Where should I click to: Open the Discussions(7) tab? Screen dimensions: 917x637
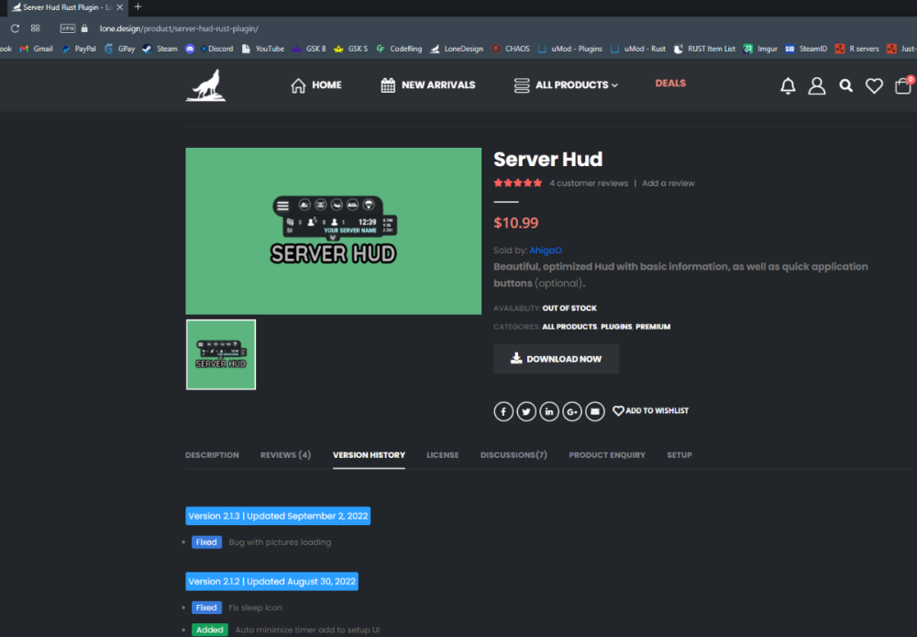pyautogui.click(x=514, y=455)
